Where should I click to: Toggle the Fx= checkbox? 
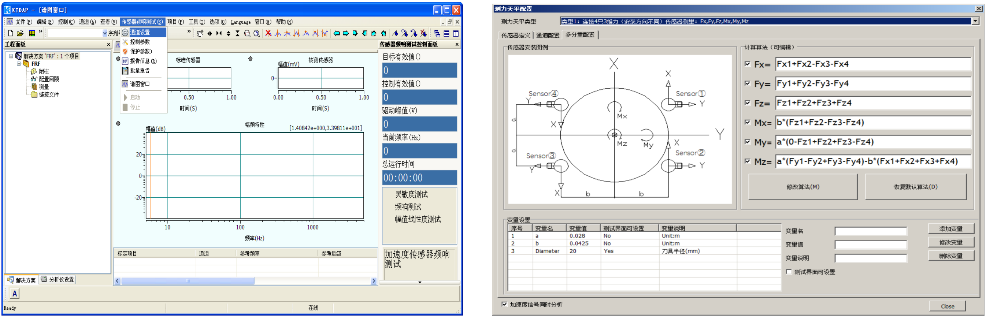coord(747,64)
